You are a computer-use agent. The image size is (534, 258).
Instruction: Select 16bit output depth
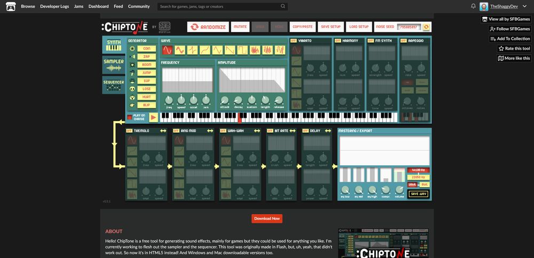pos(412,184)
